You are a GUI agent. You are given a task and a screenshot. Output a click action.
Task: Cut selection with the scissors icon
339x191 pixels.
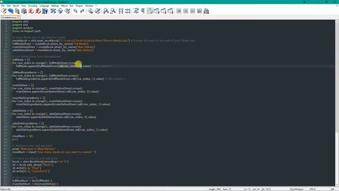point(53,11)
